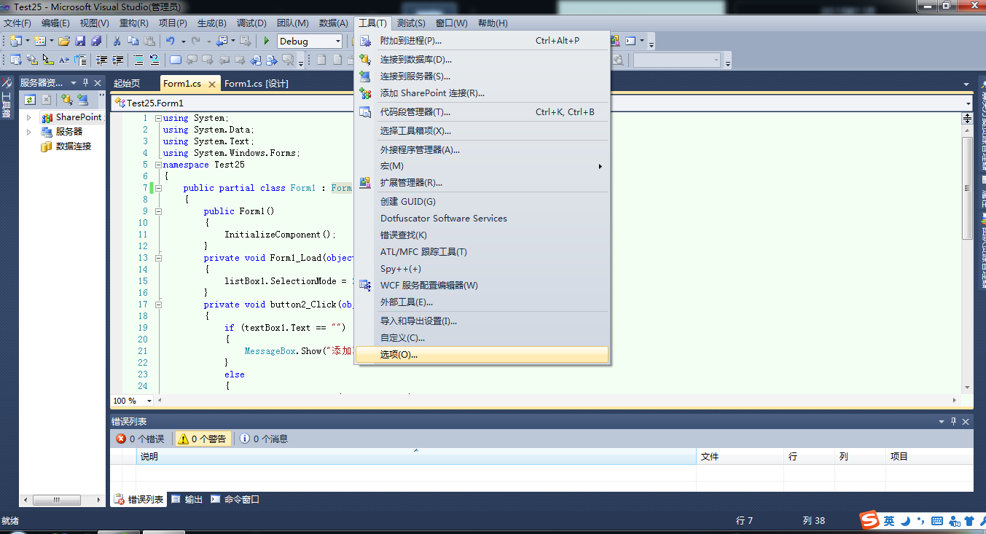Open 外部工具(E)... menu item
986x534 pixels.
[x=481, y=302]
